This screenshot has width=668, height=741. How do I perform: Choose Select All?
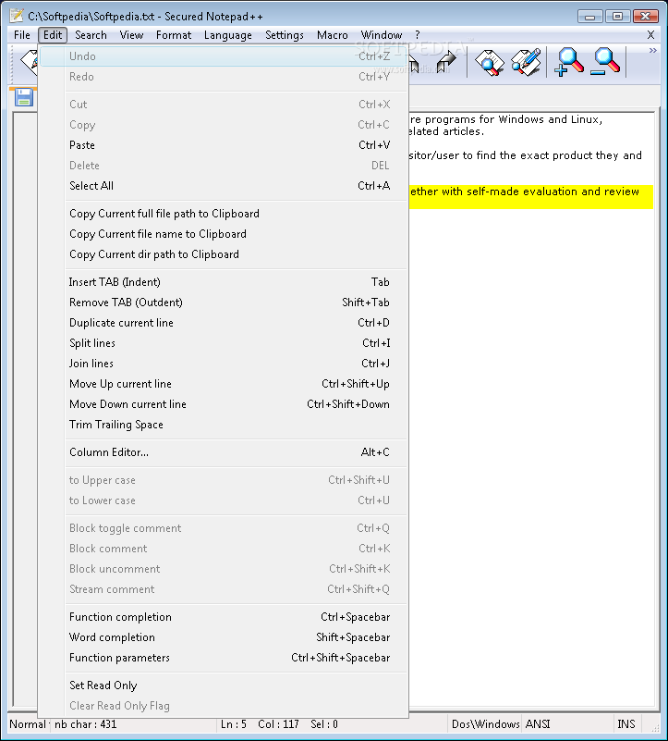223,186
